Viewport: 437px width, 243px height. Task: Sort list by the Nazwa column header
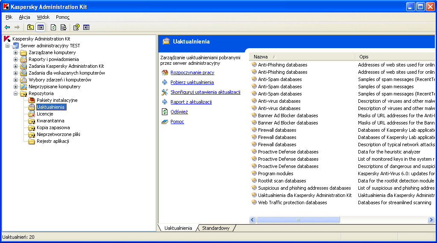[302, 57]
